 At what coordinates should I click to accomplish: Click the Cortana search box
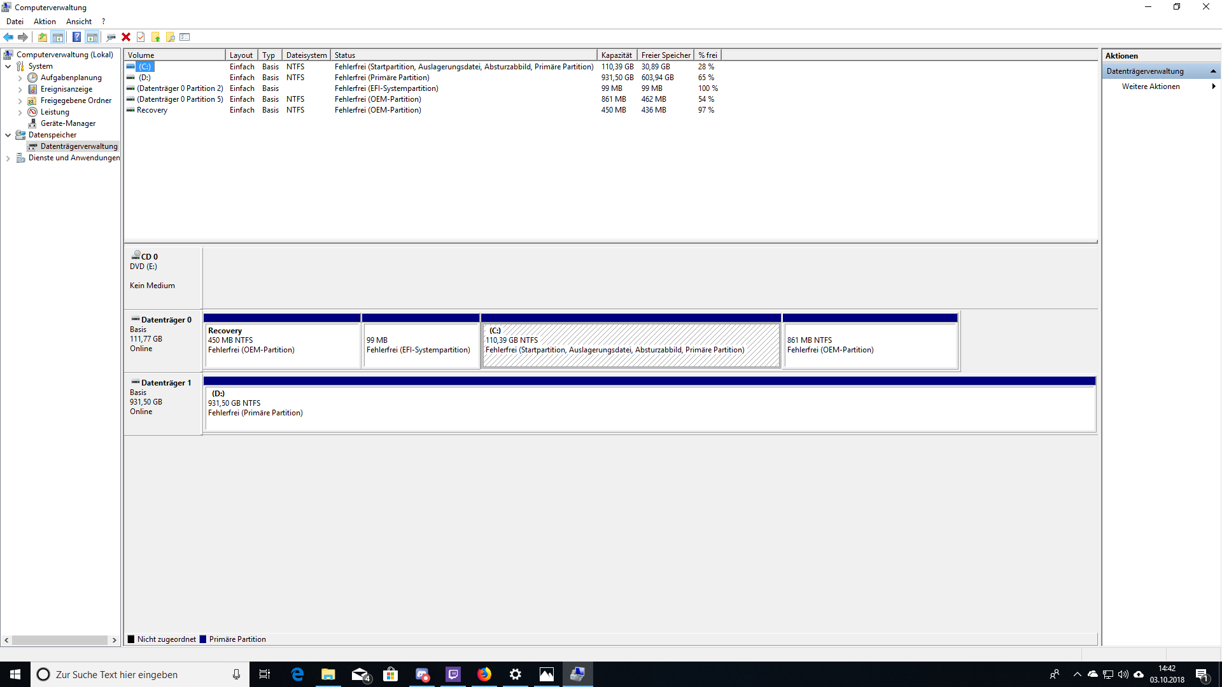(x=140, y=674)
